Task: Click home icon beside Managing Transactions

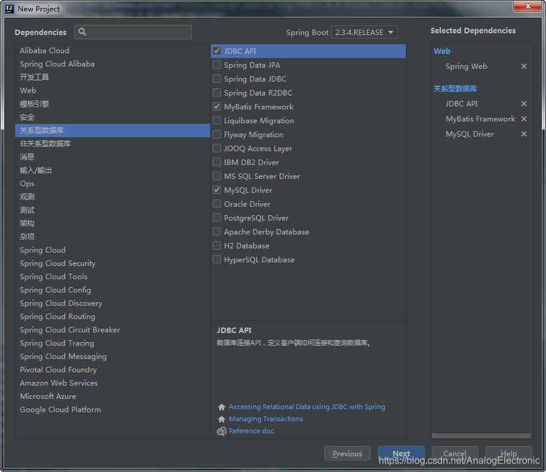Action: click(222, 419)
